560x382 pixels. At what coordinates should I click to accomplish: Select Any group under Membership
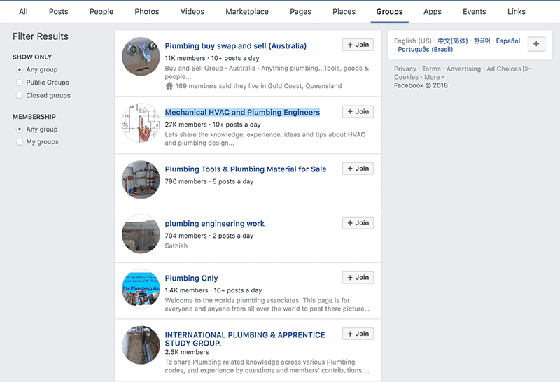20,129
